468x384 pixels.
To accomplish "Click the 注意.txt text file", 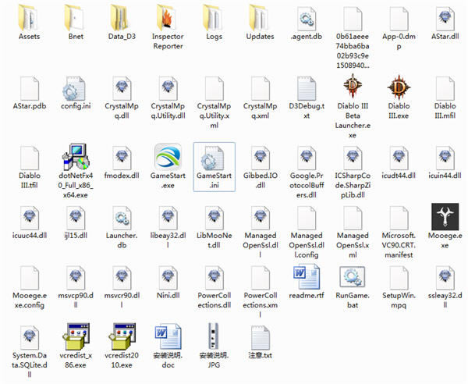I will pos(259,338).
